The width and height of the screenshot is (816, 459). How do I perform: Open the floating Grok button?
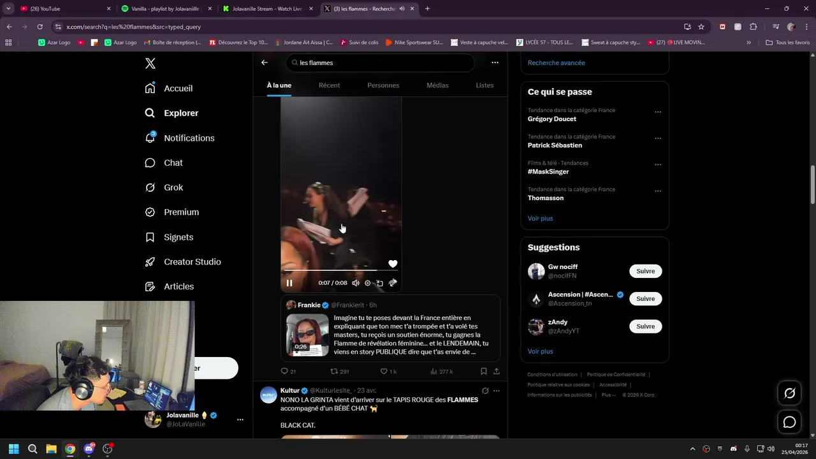click(x=789, y=393)
